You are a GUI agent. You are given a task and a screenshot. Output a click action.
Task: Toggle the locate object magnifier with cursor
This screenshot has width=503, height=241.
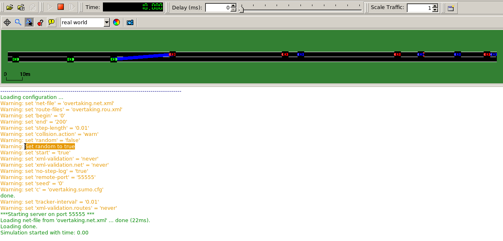click(x=29, y=22)
